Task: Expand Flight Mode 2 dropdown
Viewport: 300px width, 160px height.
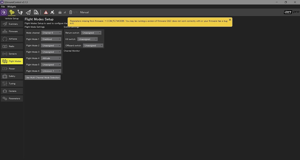Action: [51, 45]
